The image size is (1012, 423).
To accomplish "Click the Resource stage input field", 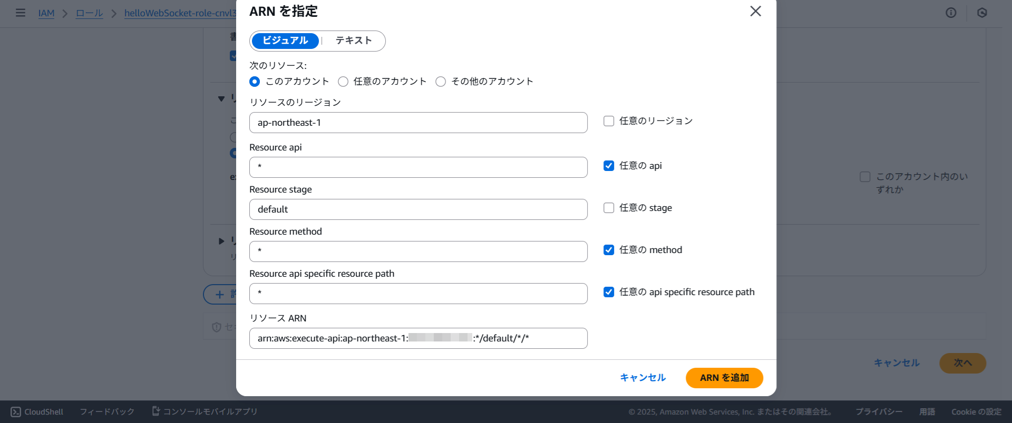I will 418,209.
